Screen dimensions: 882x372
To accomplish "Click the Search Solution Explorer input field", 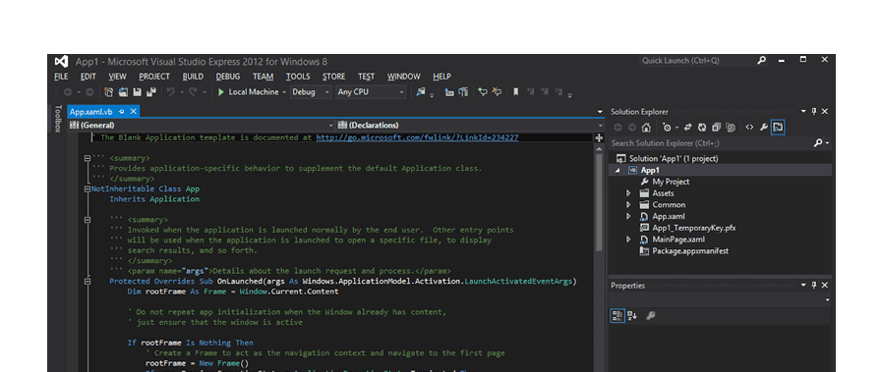I will pos(711,143).
